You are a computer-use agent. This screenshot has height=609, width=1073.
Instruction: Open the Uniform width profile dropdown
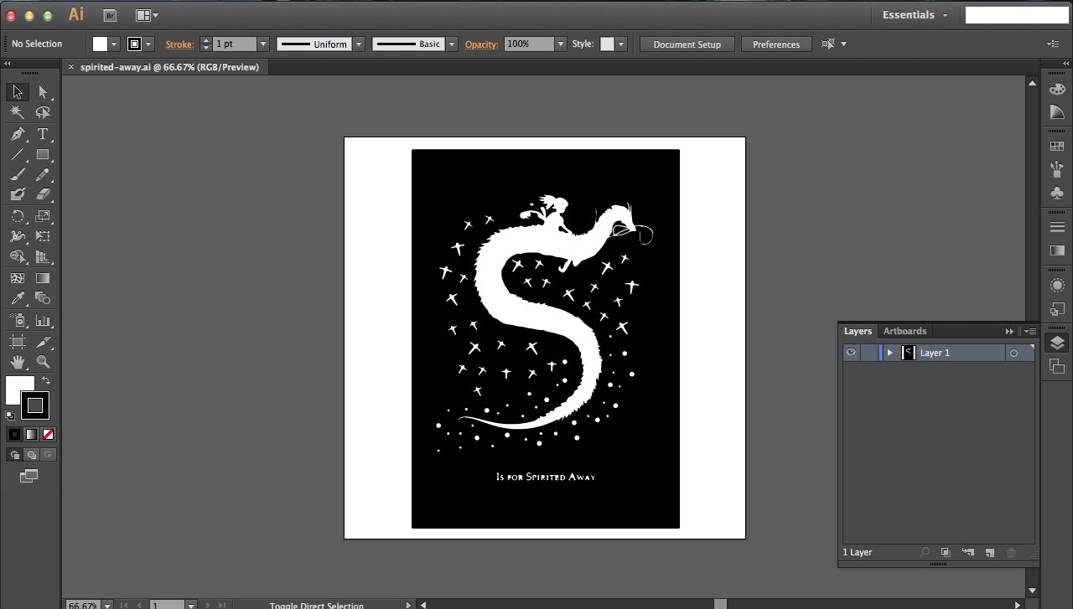359,44
